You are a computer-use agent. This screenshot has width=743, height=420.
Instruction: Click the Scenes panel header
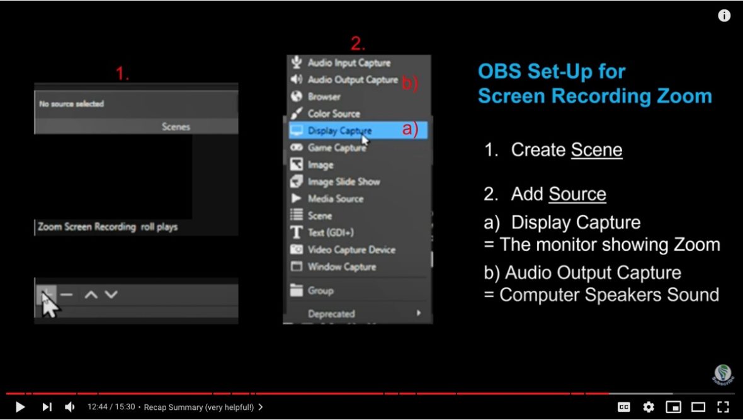pos(176,126)
